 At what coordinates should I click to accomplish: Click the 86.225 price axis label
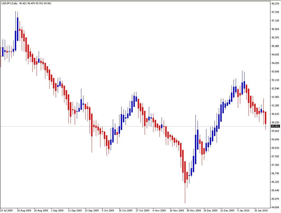coord(275,182)
